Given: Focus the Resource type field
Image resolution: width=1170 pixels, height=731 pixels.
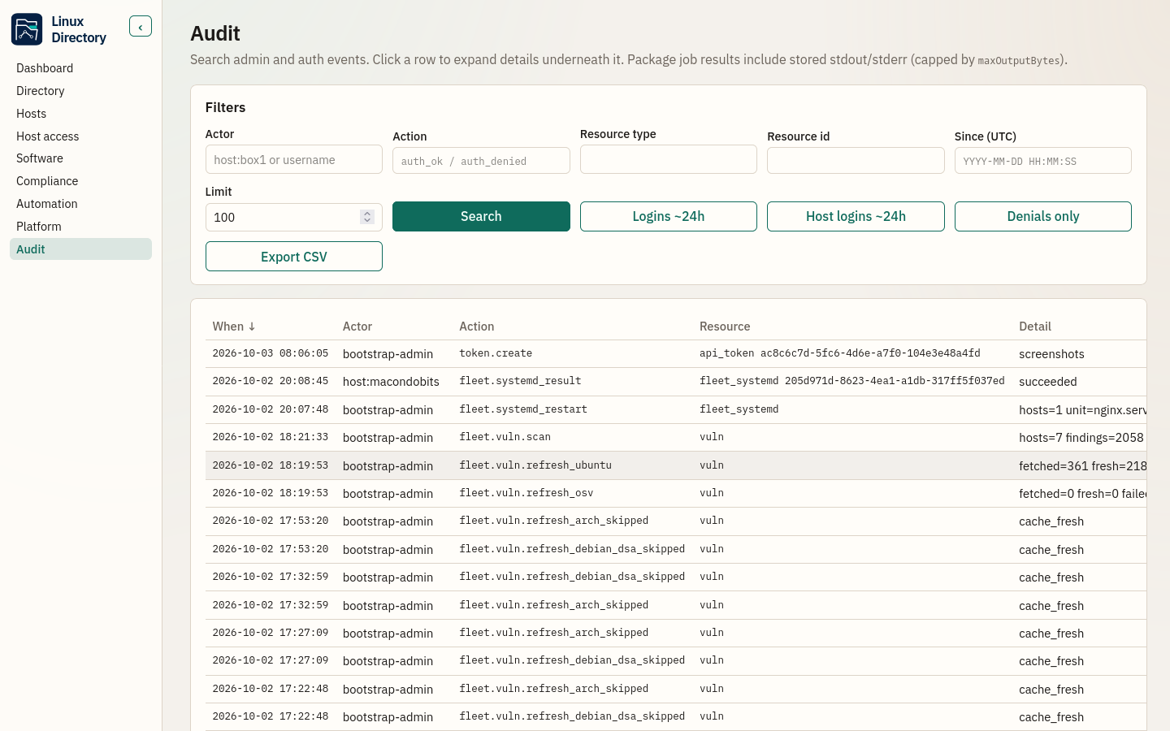Looking at the screenshot, I should tap(669, 159).
